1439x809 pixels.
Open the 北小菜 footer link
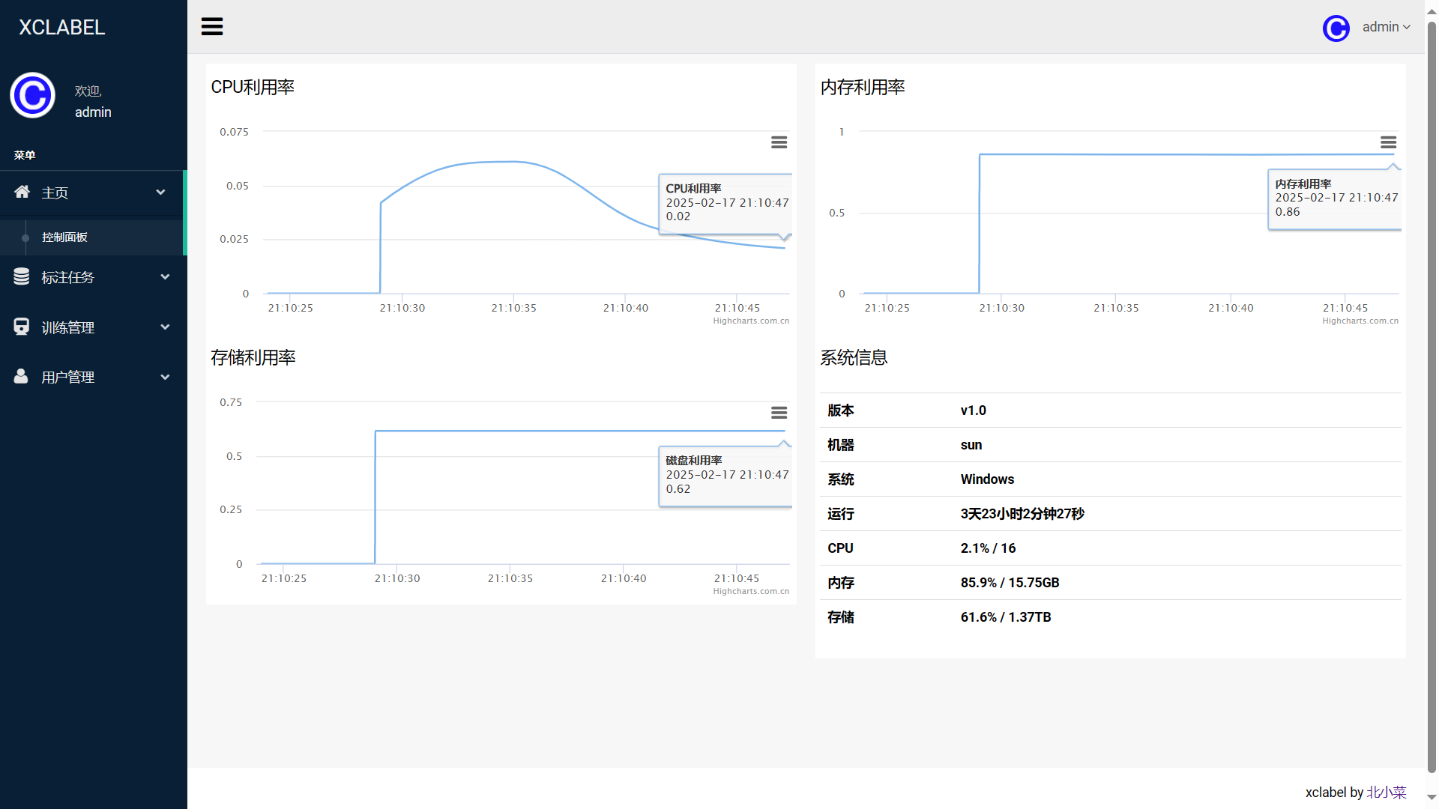pyautogui.click(x=1386, y=792)
